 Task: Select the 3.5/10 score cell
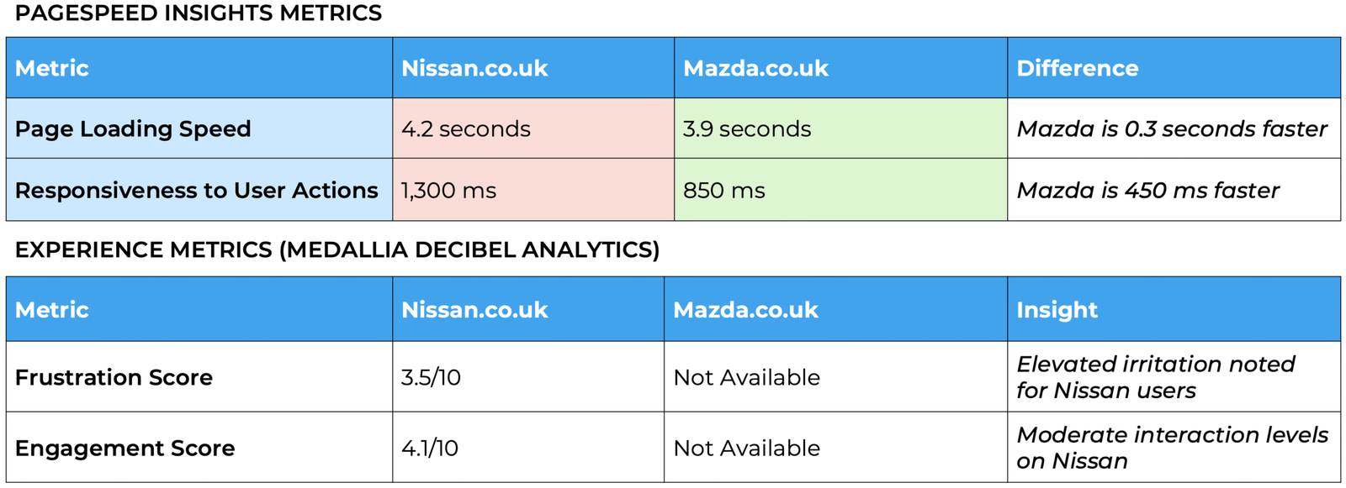coord(431,377)
